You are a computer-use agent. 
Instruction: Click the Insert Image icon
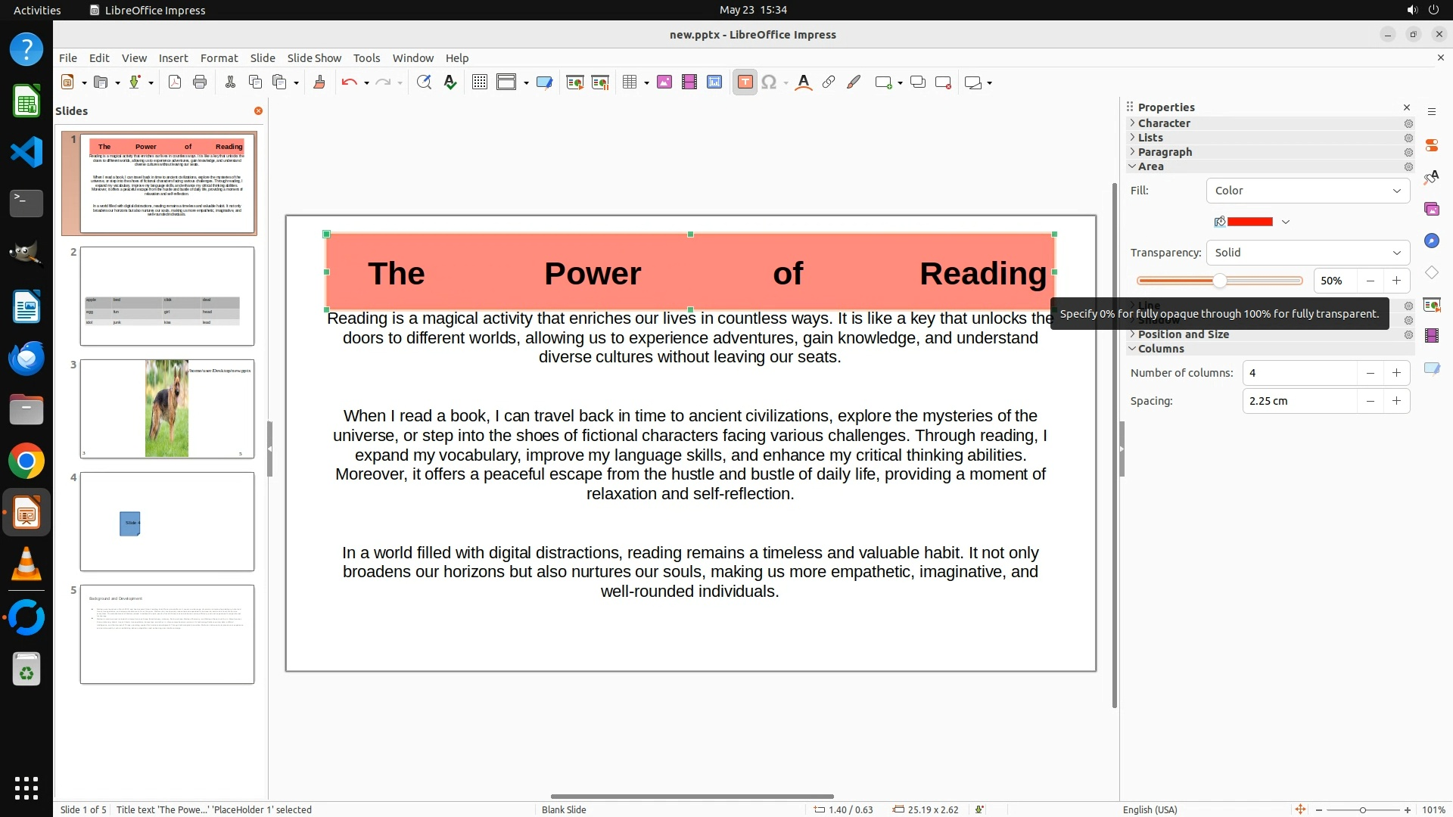coord(664,82)
